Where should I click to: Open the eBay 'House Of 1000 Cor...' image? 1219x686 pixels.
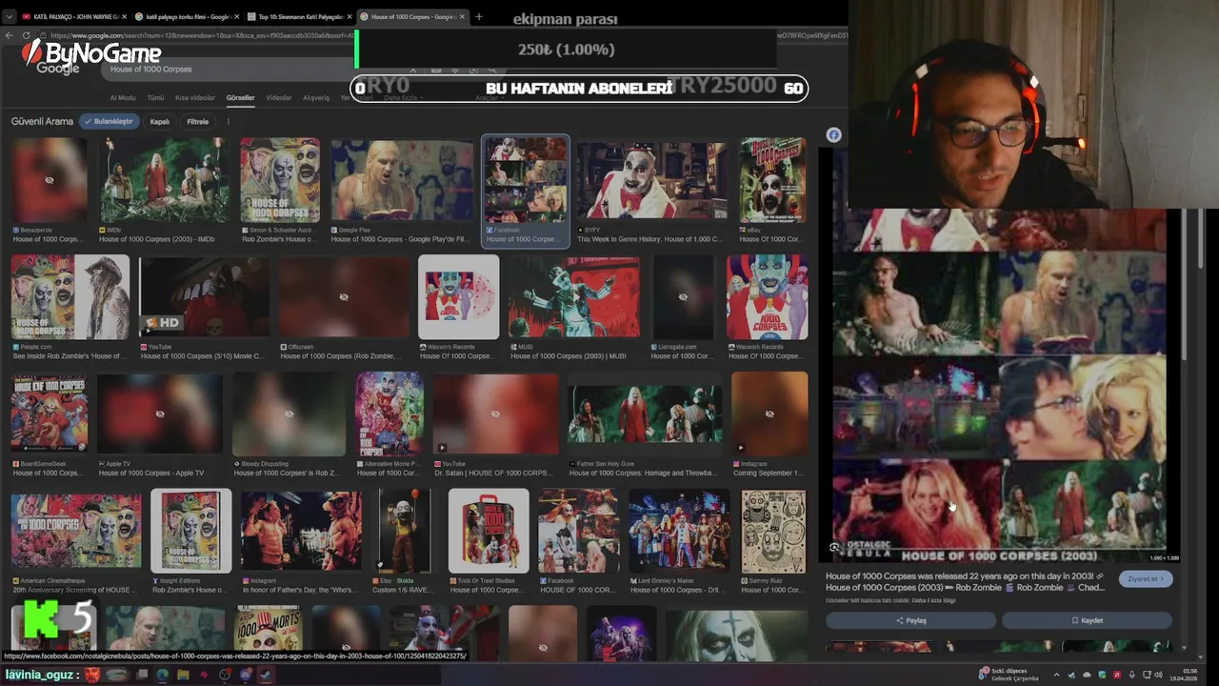pyautogui.click(x=772, y=180)
